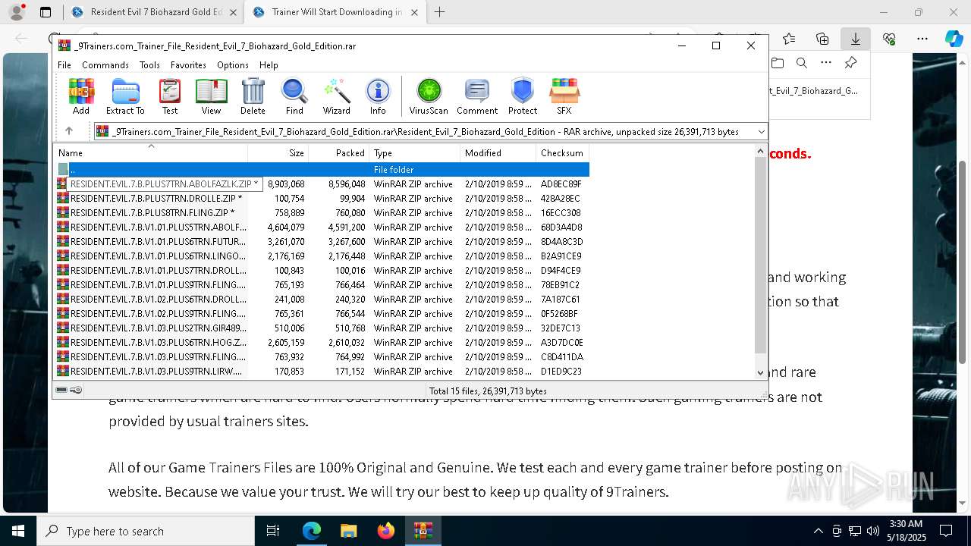The height and width of the screenshot is (546, 971).
Task: Select RESIDENT.EVIL.7.B.V1.01.PLUS7TRN.DROLL file
Action: [x=322, y=271]
